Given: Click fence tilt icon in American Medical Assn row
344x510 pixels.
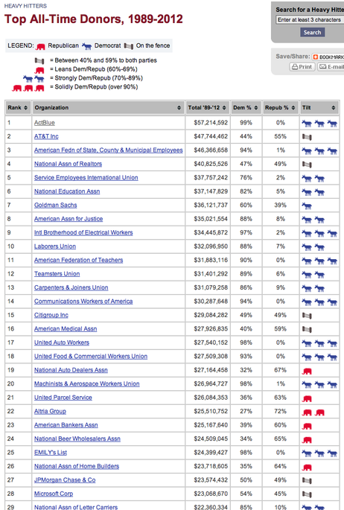Looking at the screenshot, I should (307, 330).
